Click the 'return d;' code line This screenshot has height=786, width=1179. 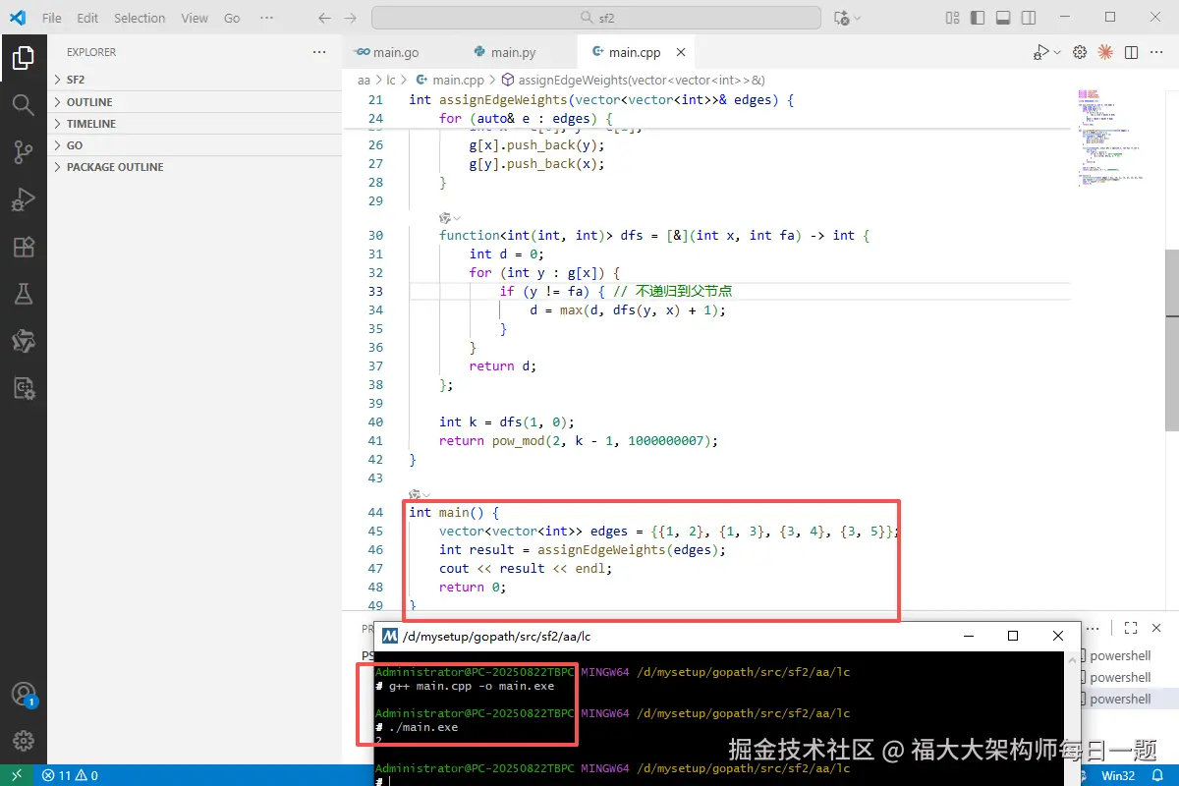[502, 365]
